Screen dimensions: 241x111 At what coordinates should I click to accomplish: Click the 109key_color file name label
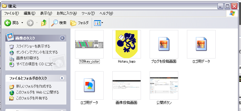(x=89, y=61)
